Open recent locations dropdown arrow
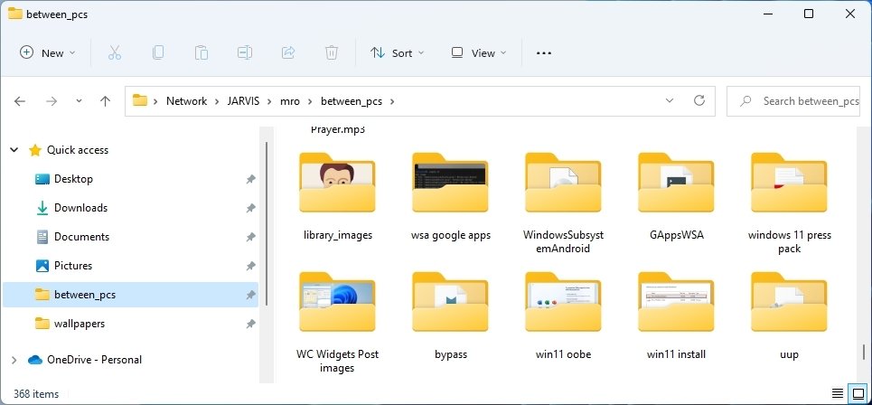Image resolution: width=872 pixels, height=405 pixels. pyautogui.click(x=79, y=101)
